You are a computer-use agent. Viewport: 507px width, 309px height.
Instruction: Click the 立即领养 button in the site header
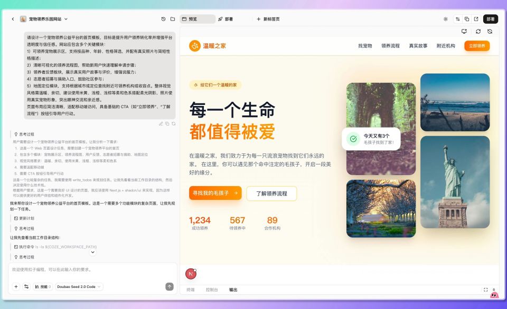[477, 46]
